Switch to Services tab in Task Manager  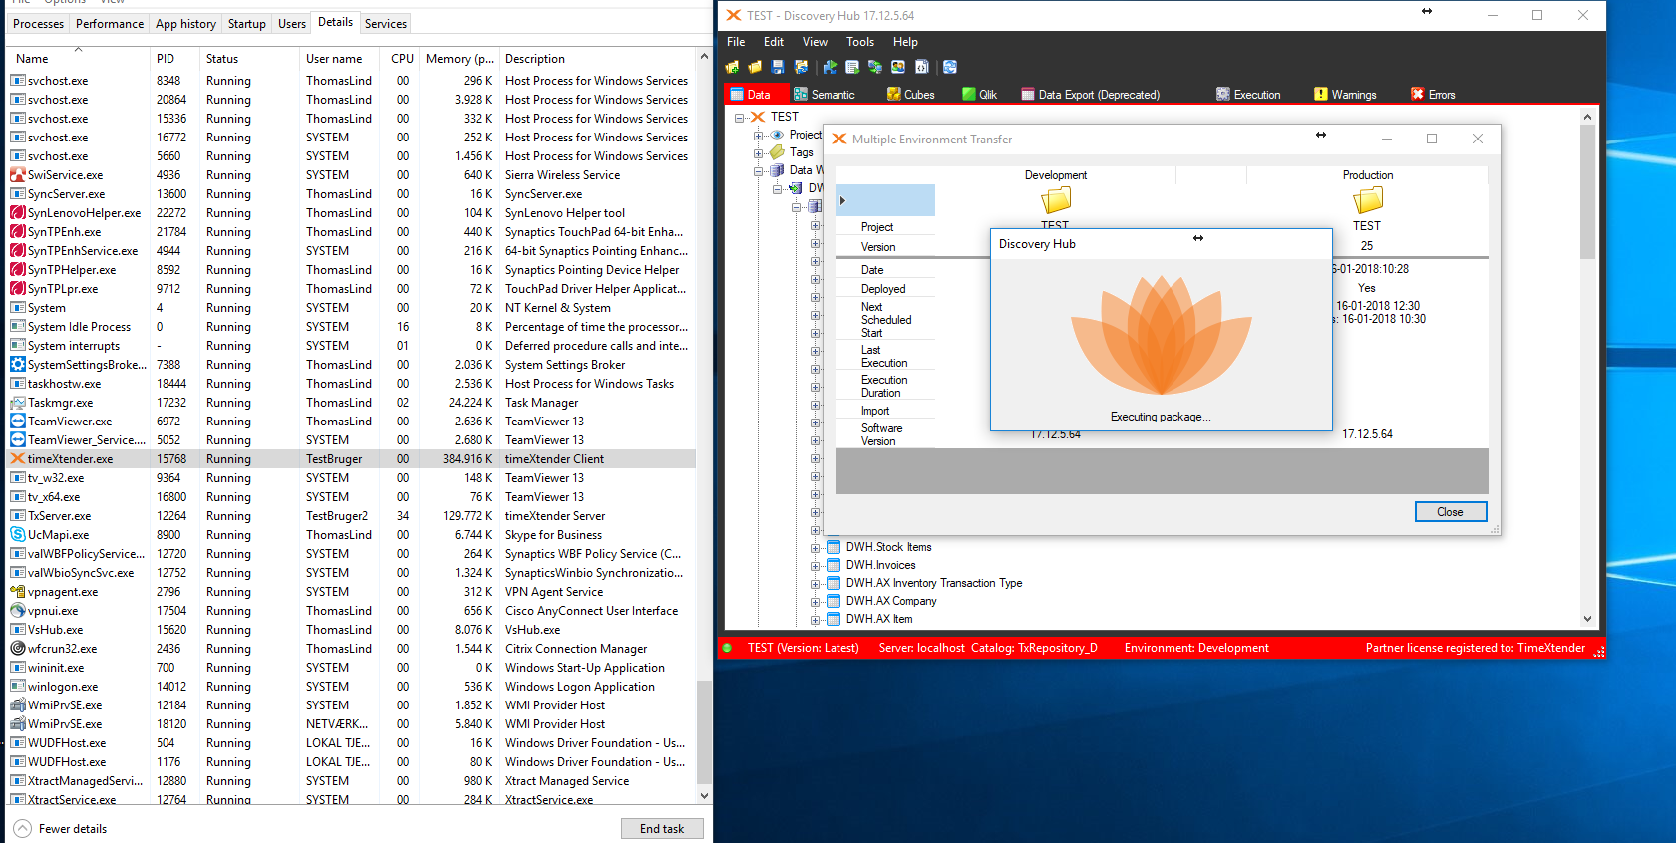(386, 24)
